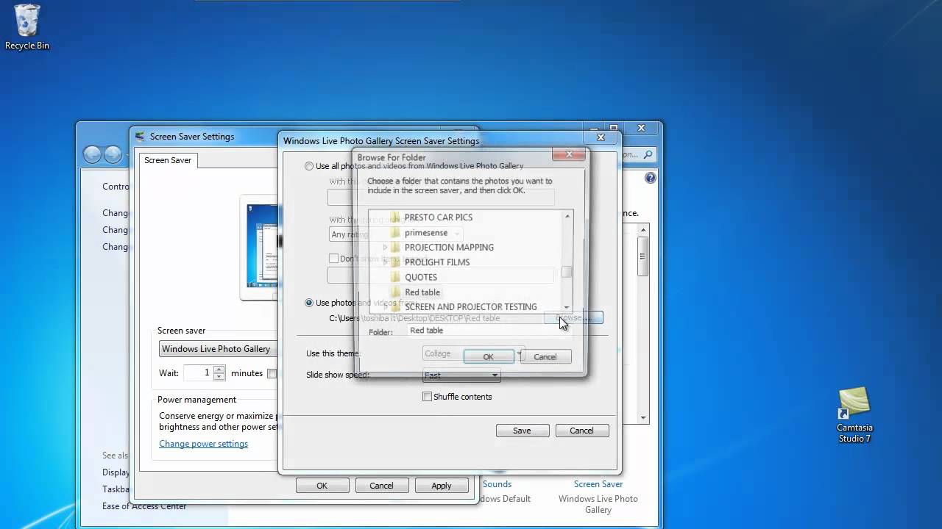Open the Sounds link in Personalization
942x529 pixels.
[497, 484]
